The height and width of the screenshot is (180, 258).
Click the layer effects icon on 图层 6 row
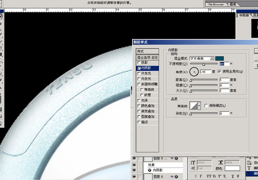coord(176,176)
